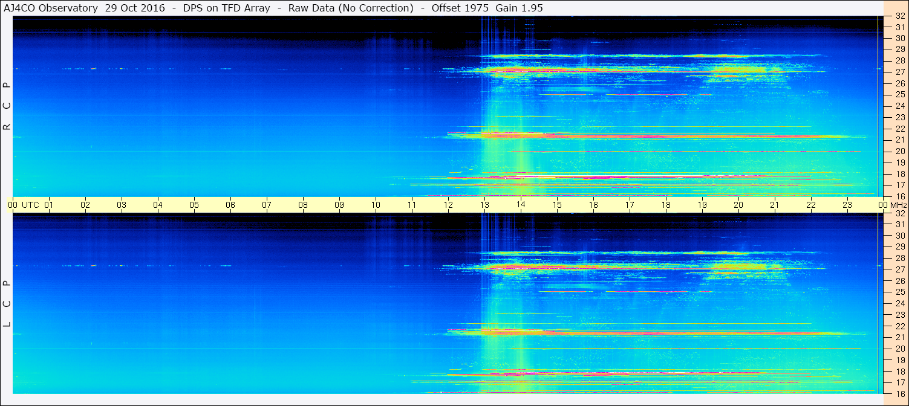
Task: Click the 10 hour marker on time axis
Action: 376,205
